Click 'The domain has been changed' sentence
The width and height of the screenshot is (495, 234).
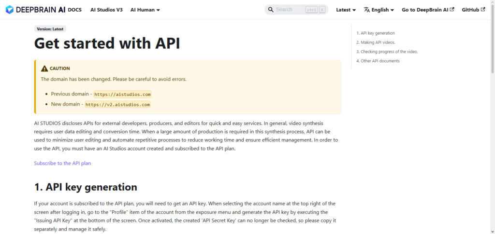(114, 79)
